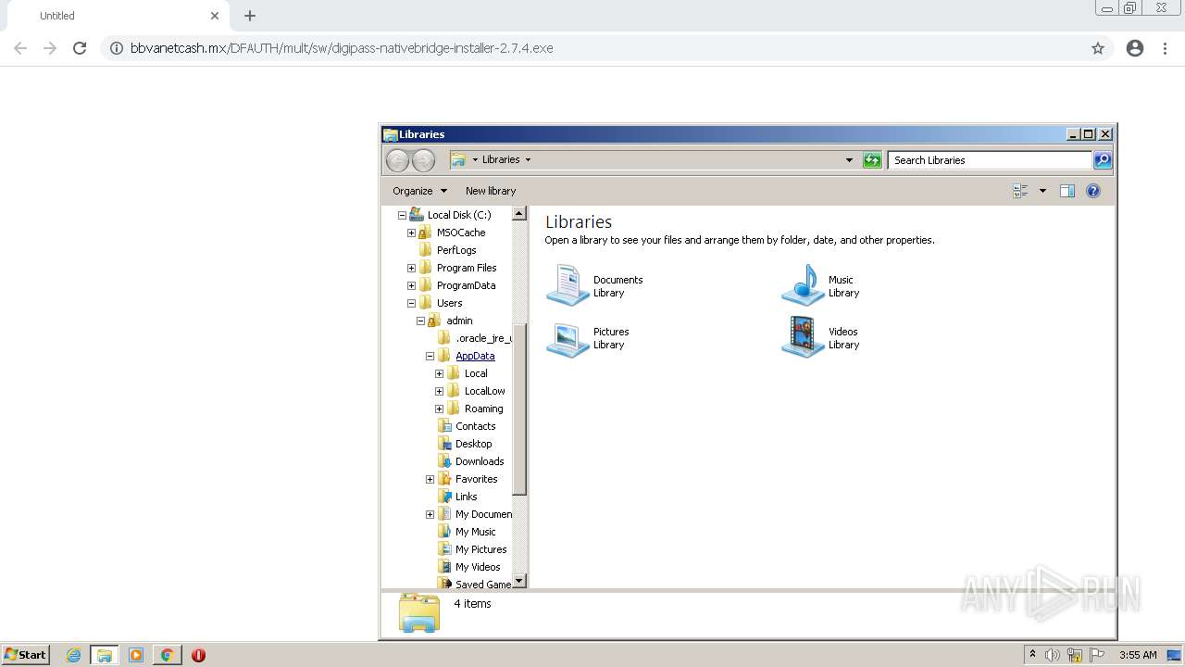This screenshot has height=667, width=1185.
Task: Select Desktop in the tree
Action: coord(473,444)
